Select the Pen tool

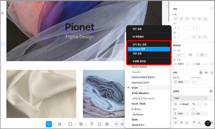click(x=81, y=124)
